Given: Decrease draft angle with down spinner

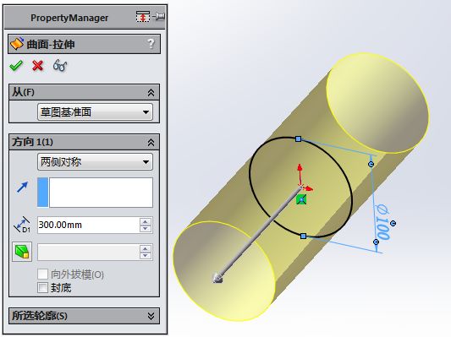Looking at the screenshot, I should [x=146, y=256].
